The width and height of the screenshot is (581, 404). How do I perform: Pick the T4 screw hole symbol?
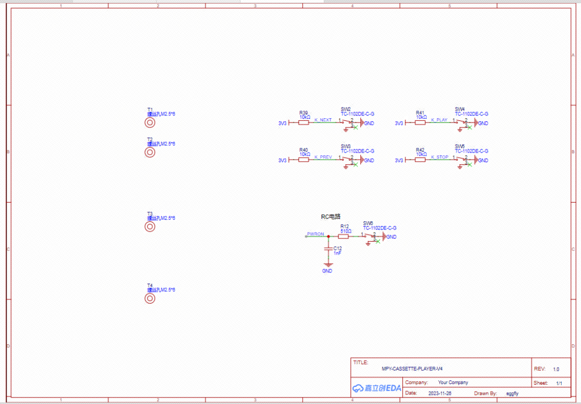pos(150,299)
